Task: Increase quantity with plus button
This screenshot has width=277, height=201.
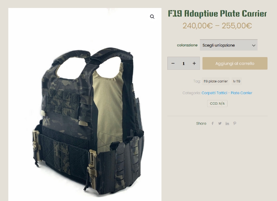Action: point(194,63)
